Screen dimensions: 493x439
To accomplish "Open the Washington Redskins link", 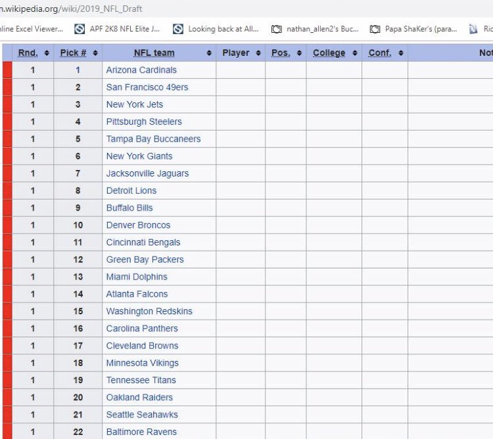I will (149, 311).
